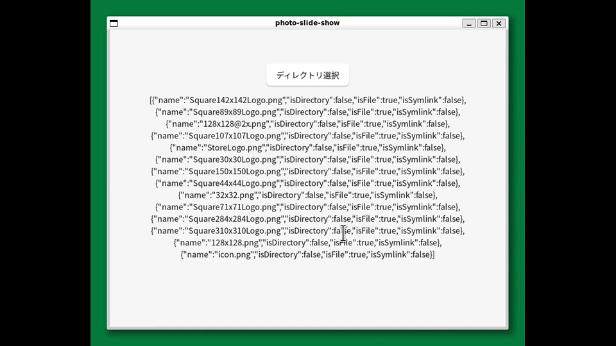This screenshot has height=346, width=616.
Task: Click the Square150x150Logo.png entry line
Action: (307, 172)
